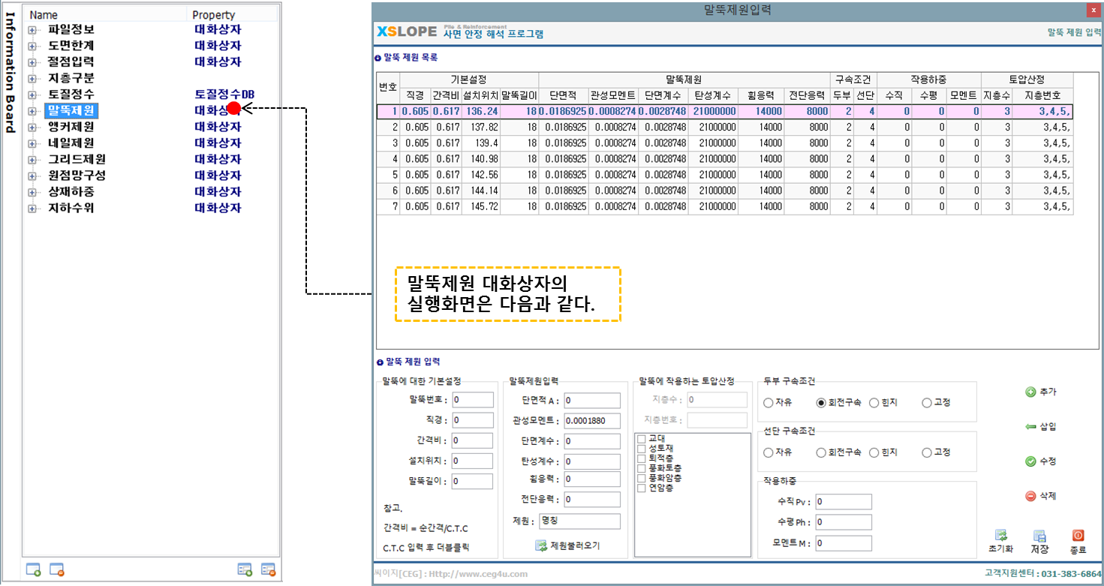
Task: Expand the 파일정보 tree node
Action: pyautogui.click(x=32, y=30)
